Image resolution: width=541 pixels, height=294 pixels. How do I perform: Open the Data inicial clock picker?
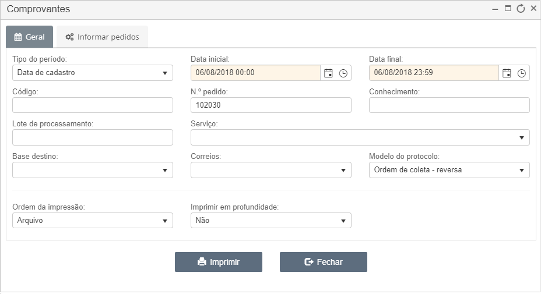343,73
